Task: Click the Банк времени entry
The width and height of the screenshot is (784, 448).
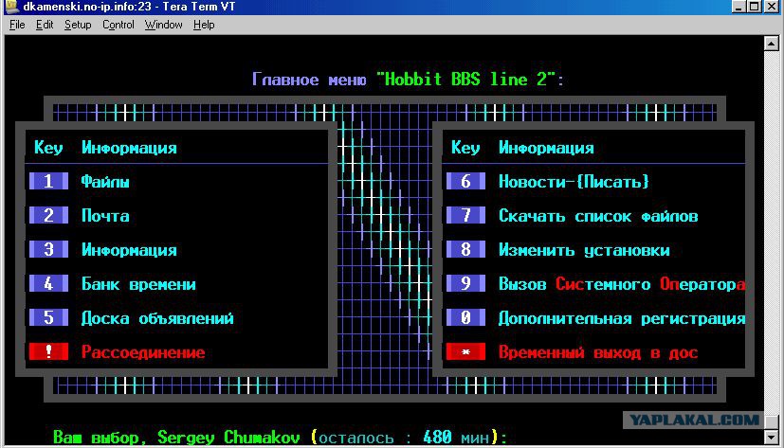Action: coord(138,284)
